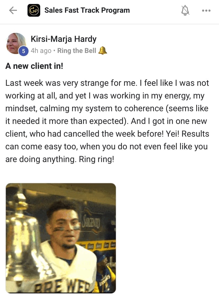Click the 4h ago timestamp
This screenshot has width=219, height=296.
(x=41, y=51)
